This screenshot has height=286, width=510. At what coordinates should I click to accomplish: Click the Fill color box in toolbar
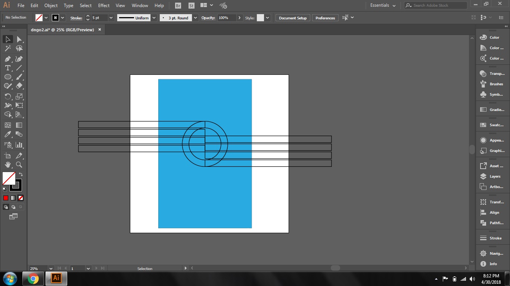[9, 178]
